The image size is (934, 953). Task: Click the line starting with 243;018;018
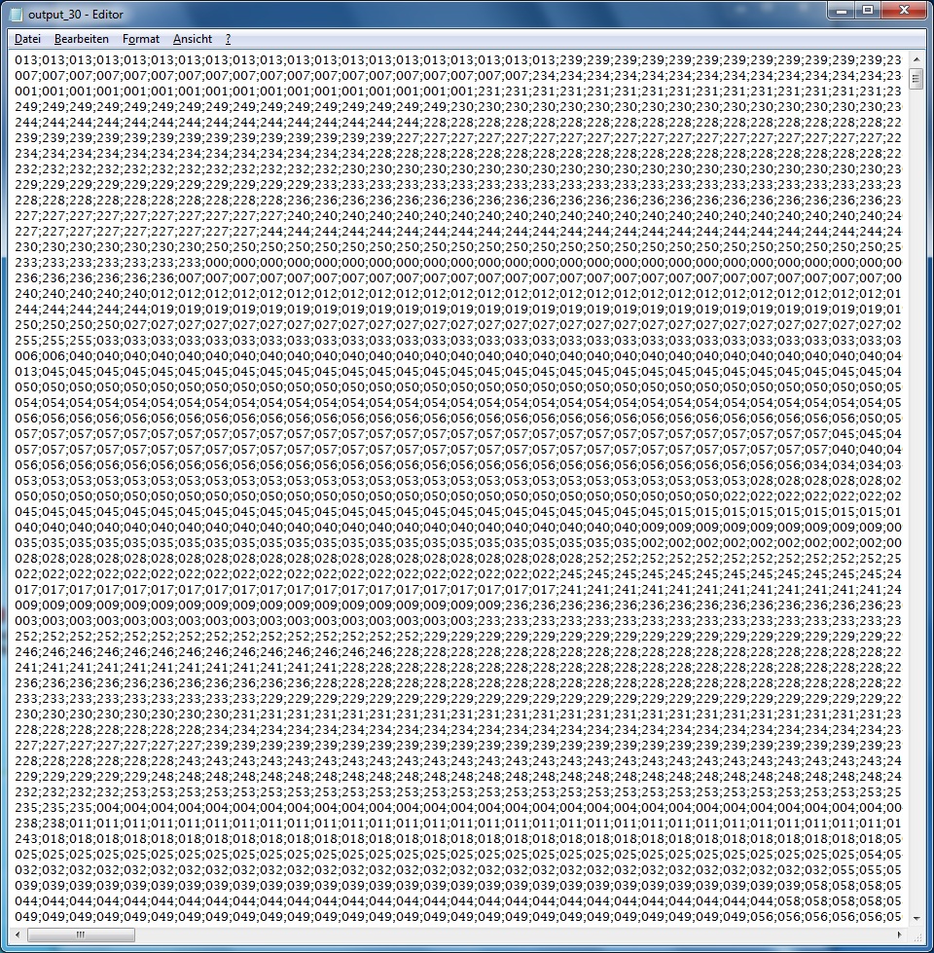(458, 839)
